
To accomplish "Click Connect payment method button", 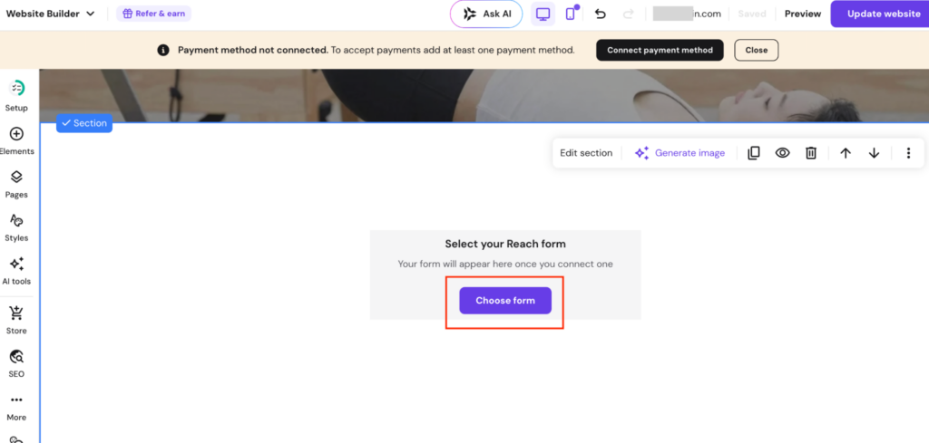I will click(660, 50).
